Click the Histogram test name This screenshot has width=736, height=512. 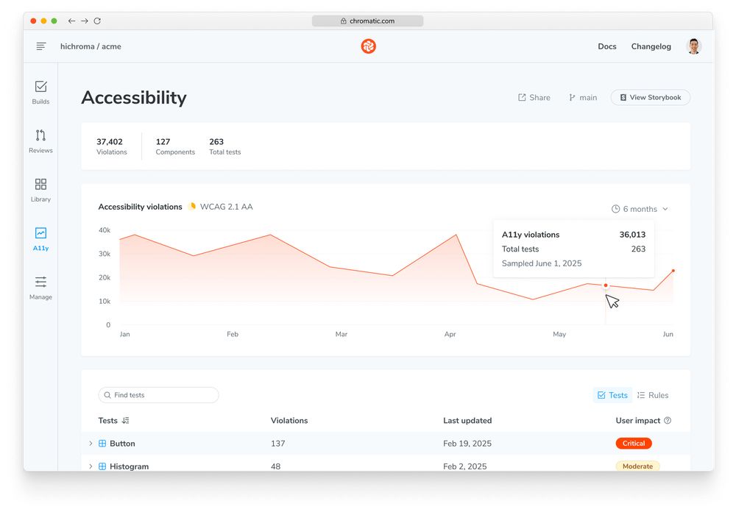[129, 466]
